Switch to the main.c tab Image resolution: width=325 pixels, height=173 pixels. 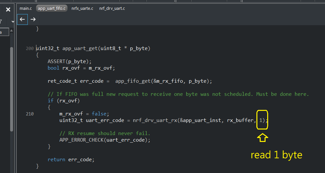tap(26, 8)
